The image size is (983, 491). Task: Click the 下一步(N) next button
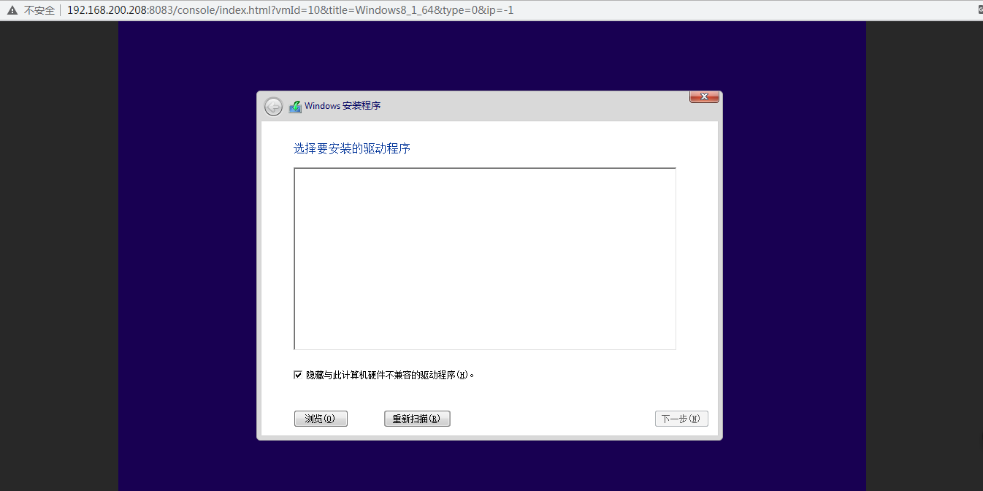pos(681,419)
